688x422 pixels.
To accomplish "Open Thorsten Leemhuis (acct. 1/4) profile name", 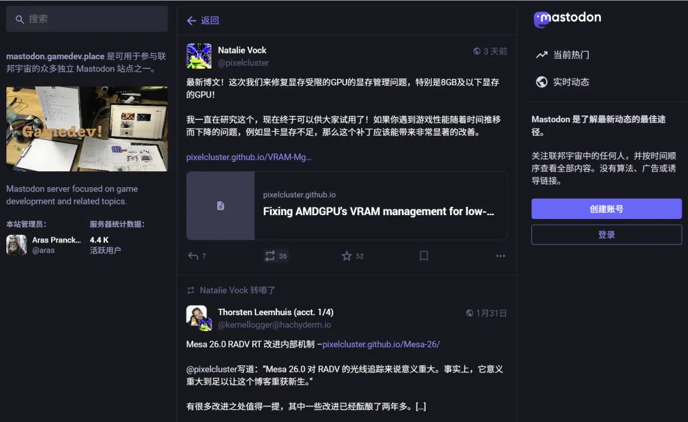I will pos(276,312).
